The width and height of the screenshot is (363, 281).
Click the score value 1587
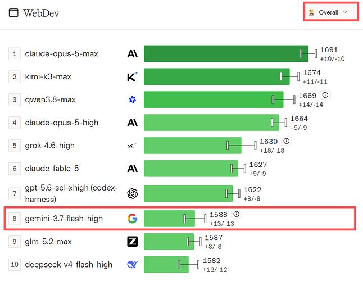click(214, 238)
